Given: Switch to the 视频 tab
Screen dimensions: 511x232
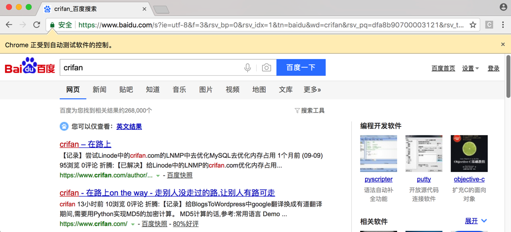Looking at the screenshot, I should click(x=233, y=89).
